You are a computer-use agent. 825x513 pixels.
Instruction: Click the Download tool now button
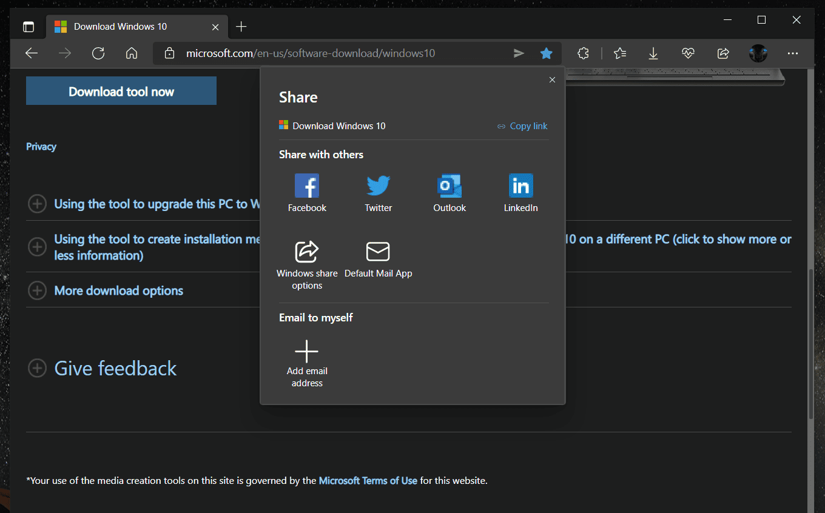point(121,91)
